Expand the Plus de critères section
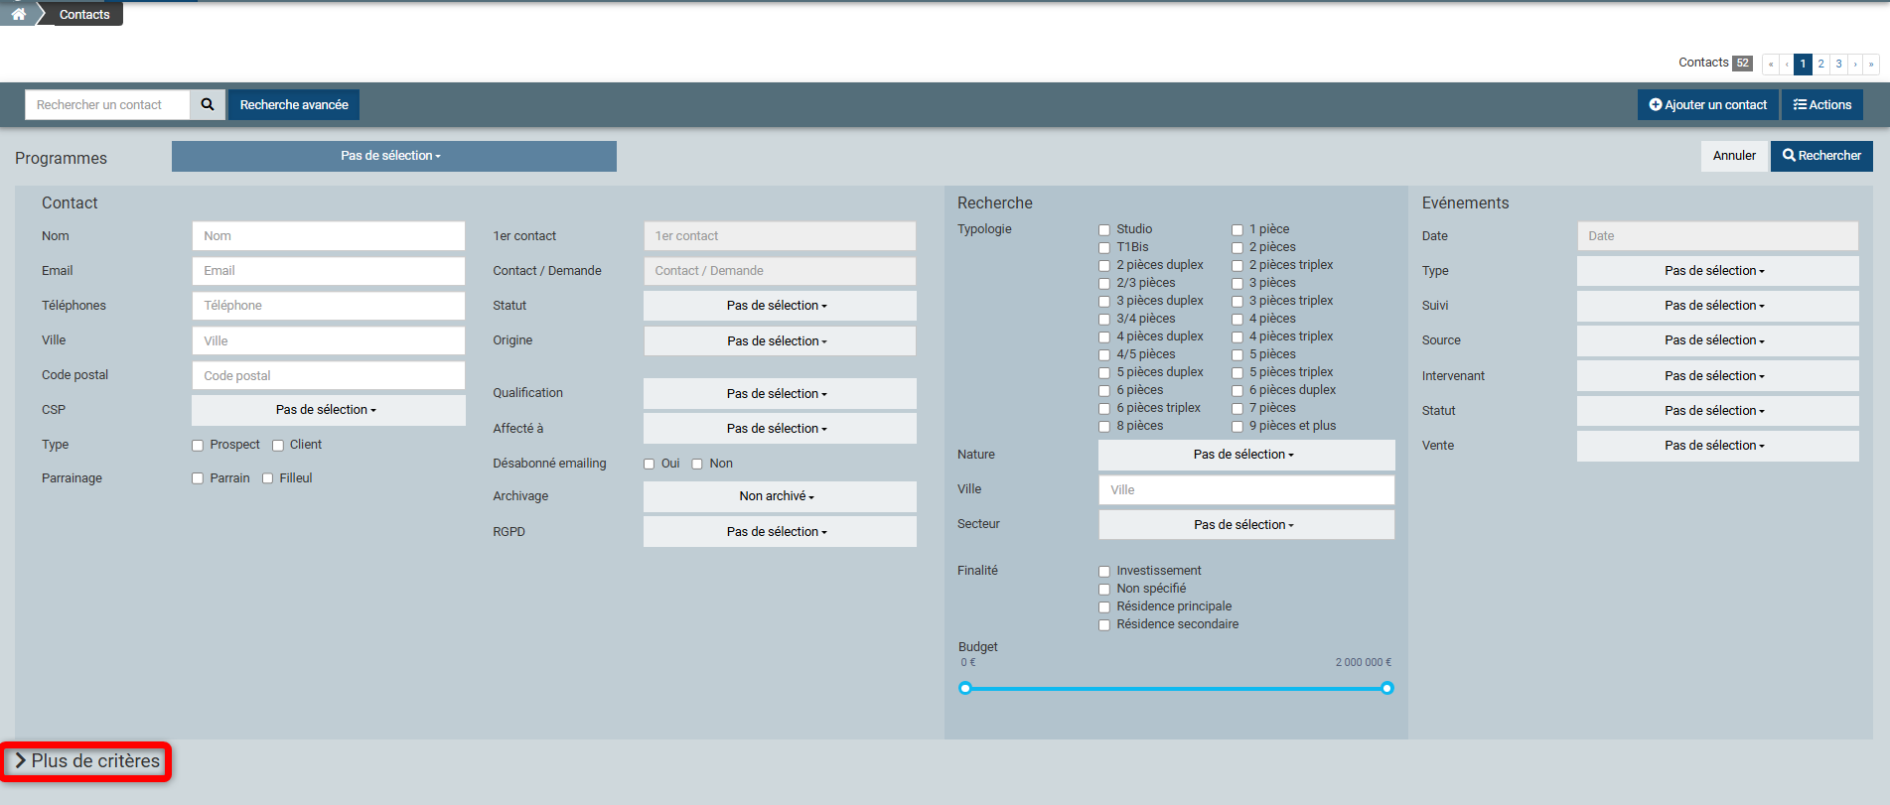 pyautogui.click(x=87, y=761)
